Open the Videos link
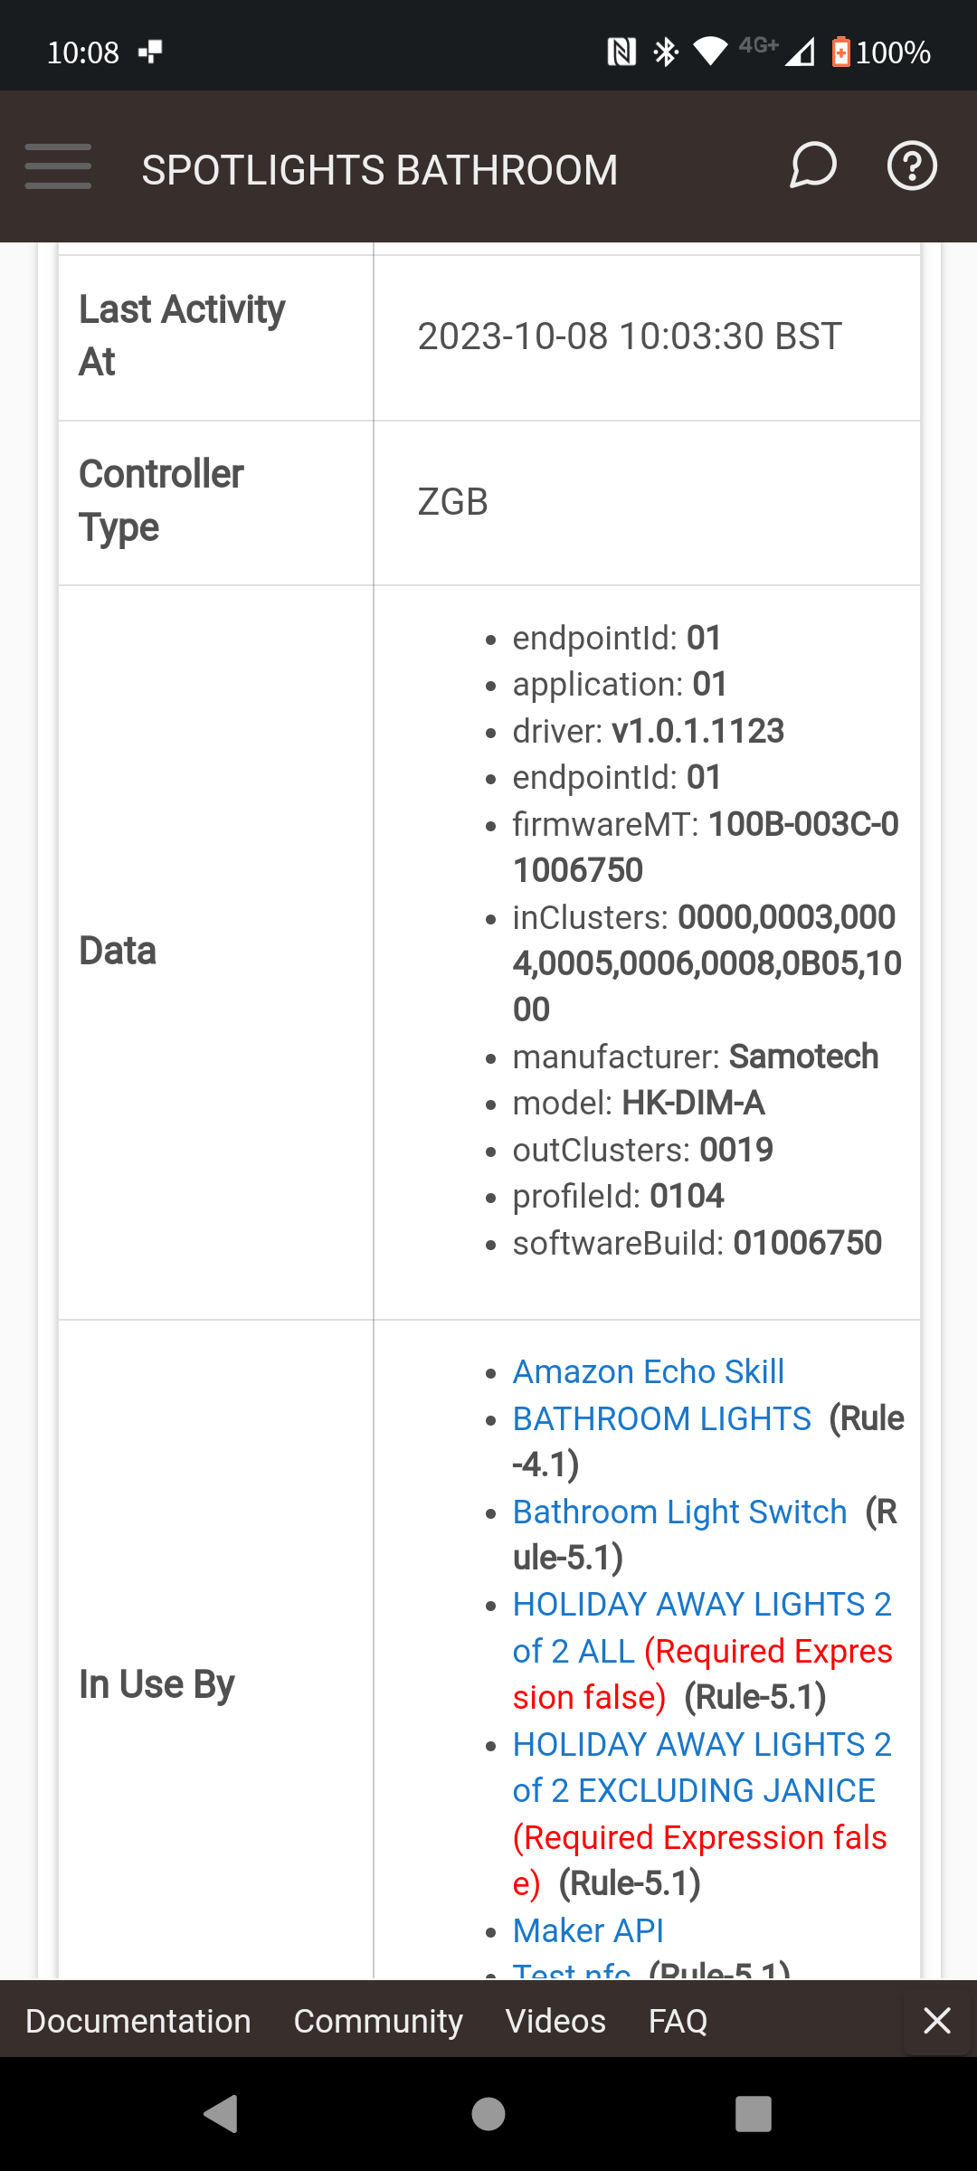Viewport: 977px width, 2171px height. click(555, 2021)
